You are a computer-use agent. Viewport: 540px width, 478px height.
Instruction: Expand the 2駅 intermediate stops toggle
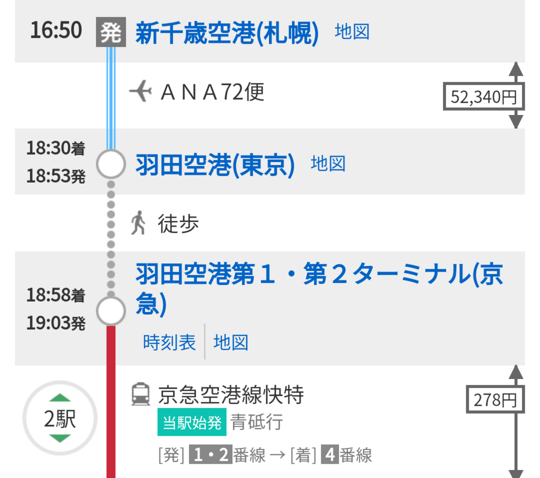pyautogui.click(x=60, y=419)
